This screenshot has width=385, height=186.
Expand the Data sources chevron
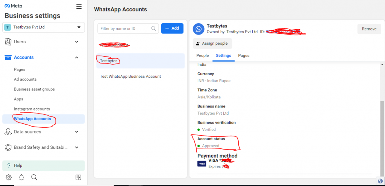[77, 132]
